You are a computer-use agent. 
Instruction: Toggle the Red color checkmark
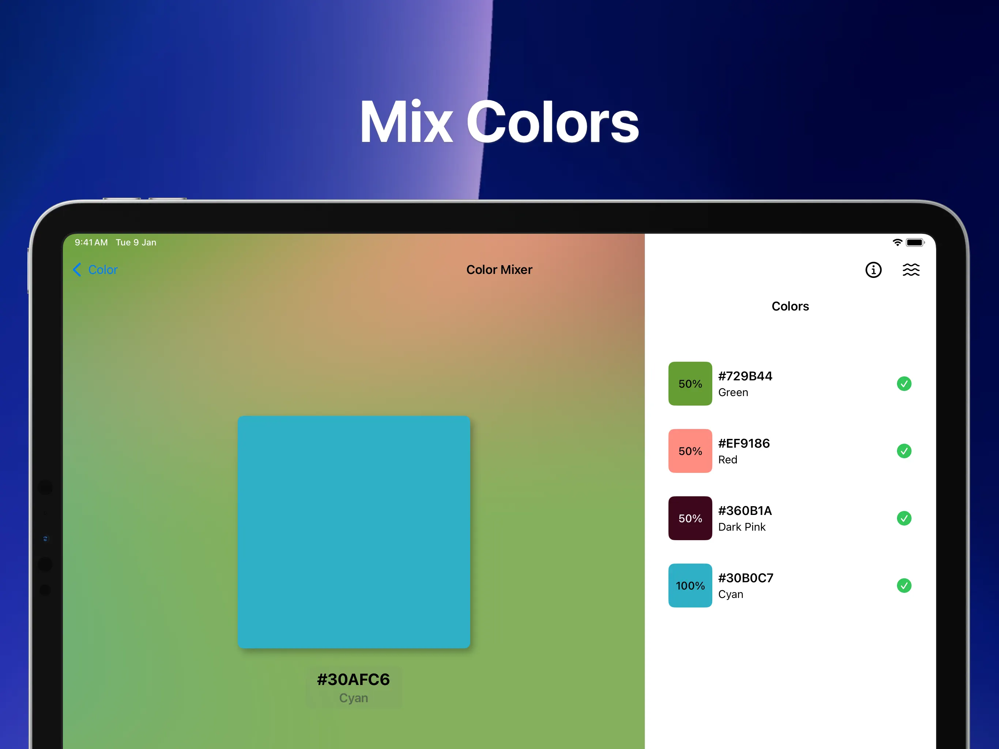[x=904, y=451]
